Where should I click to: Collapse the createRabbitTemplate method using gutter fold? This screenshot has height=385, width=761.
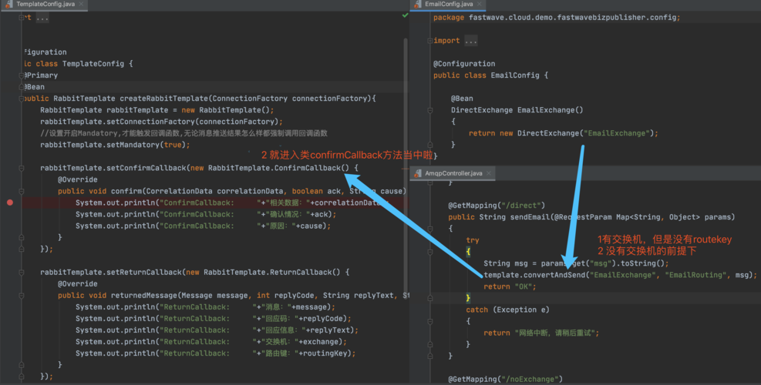point(22,99)
